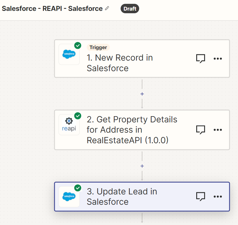Screen dimensions: 238x225
Task: Add a step after Get Property Details
Action: (142, 166)
